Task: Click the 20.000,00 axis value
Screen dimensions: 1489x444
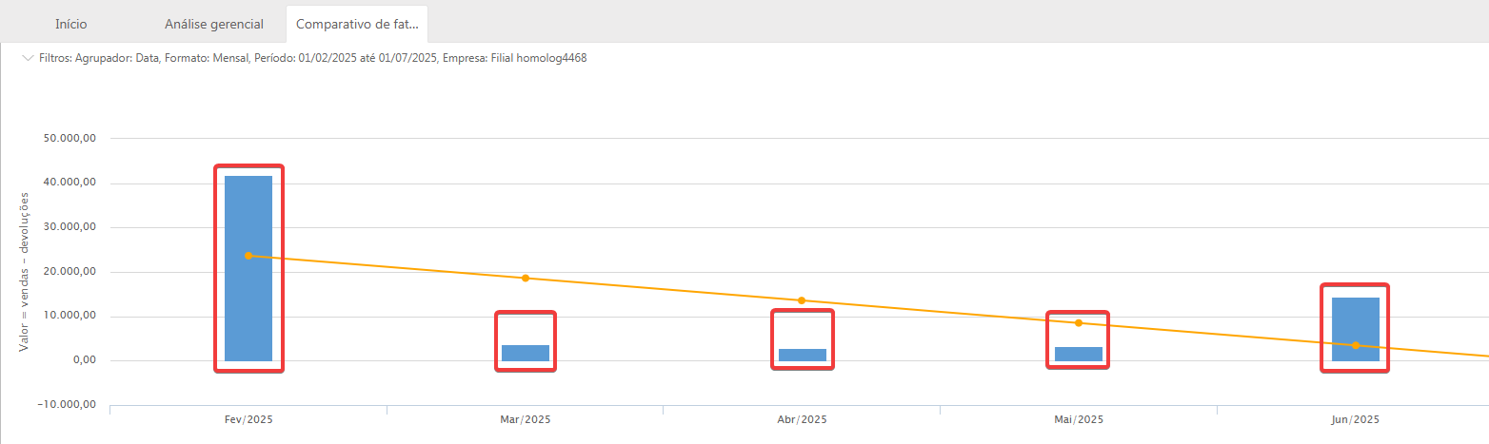Action: (70, 272)
